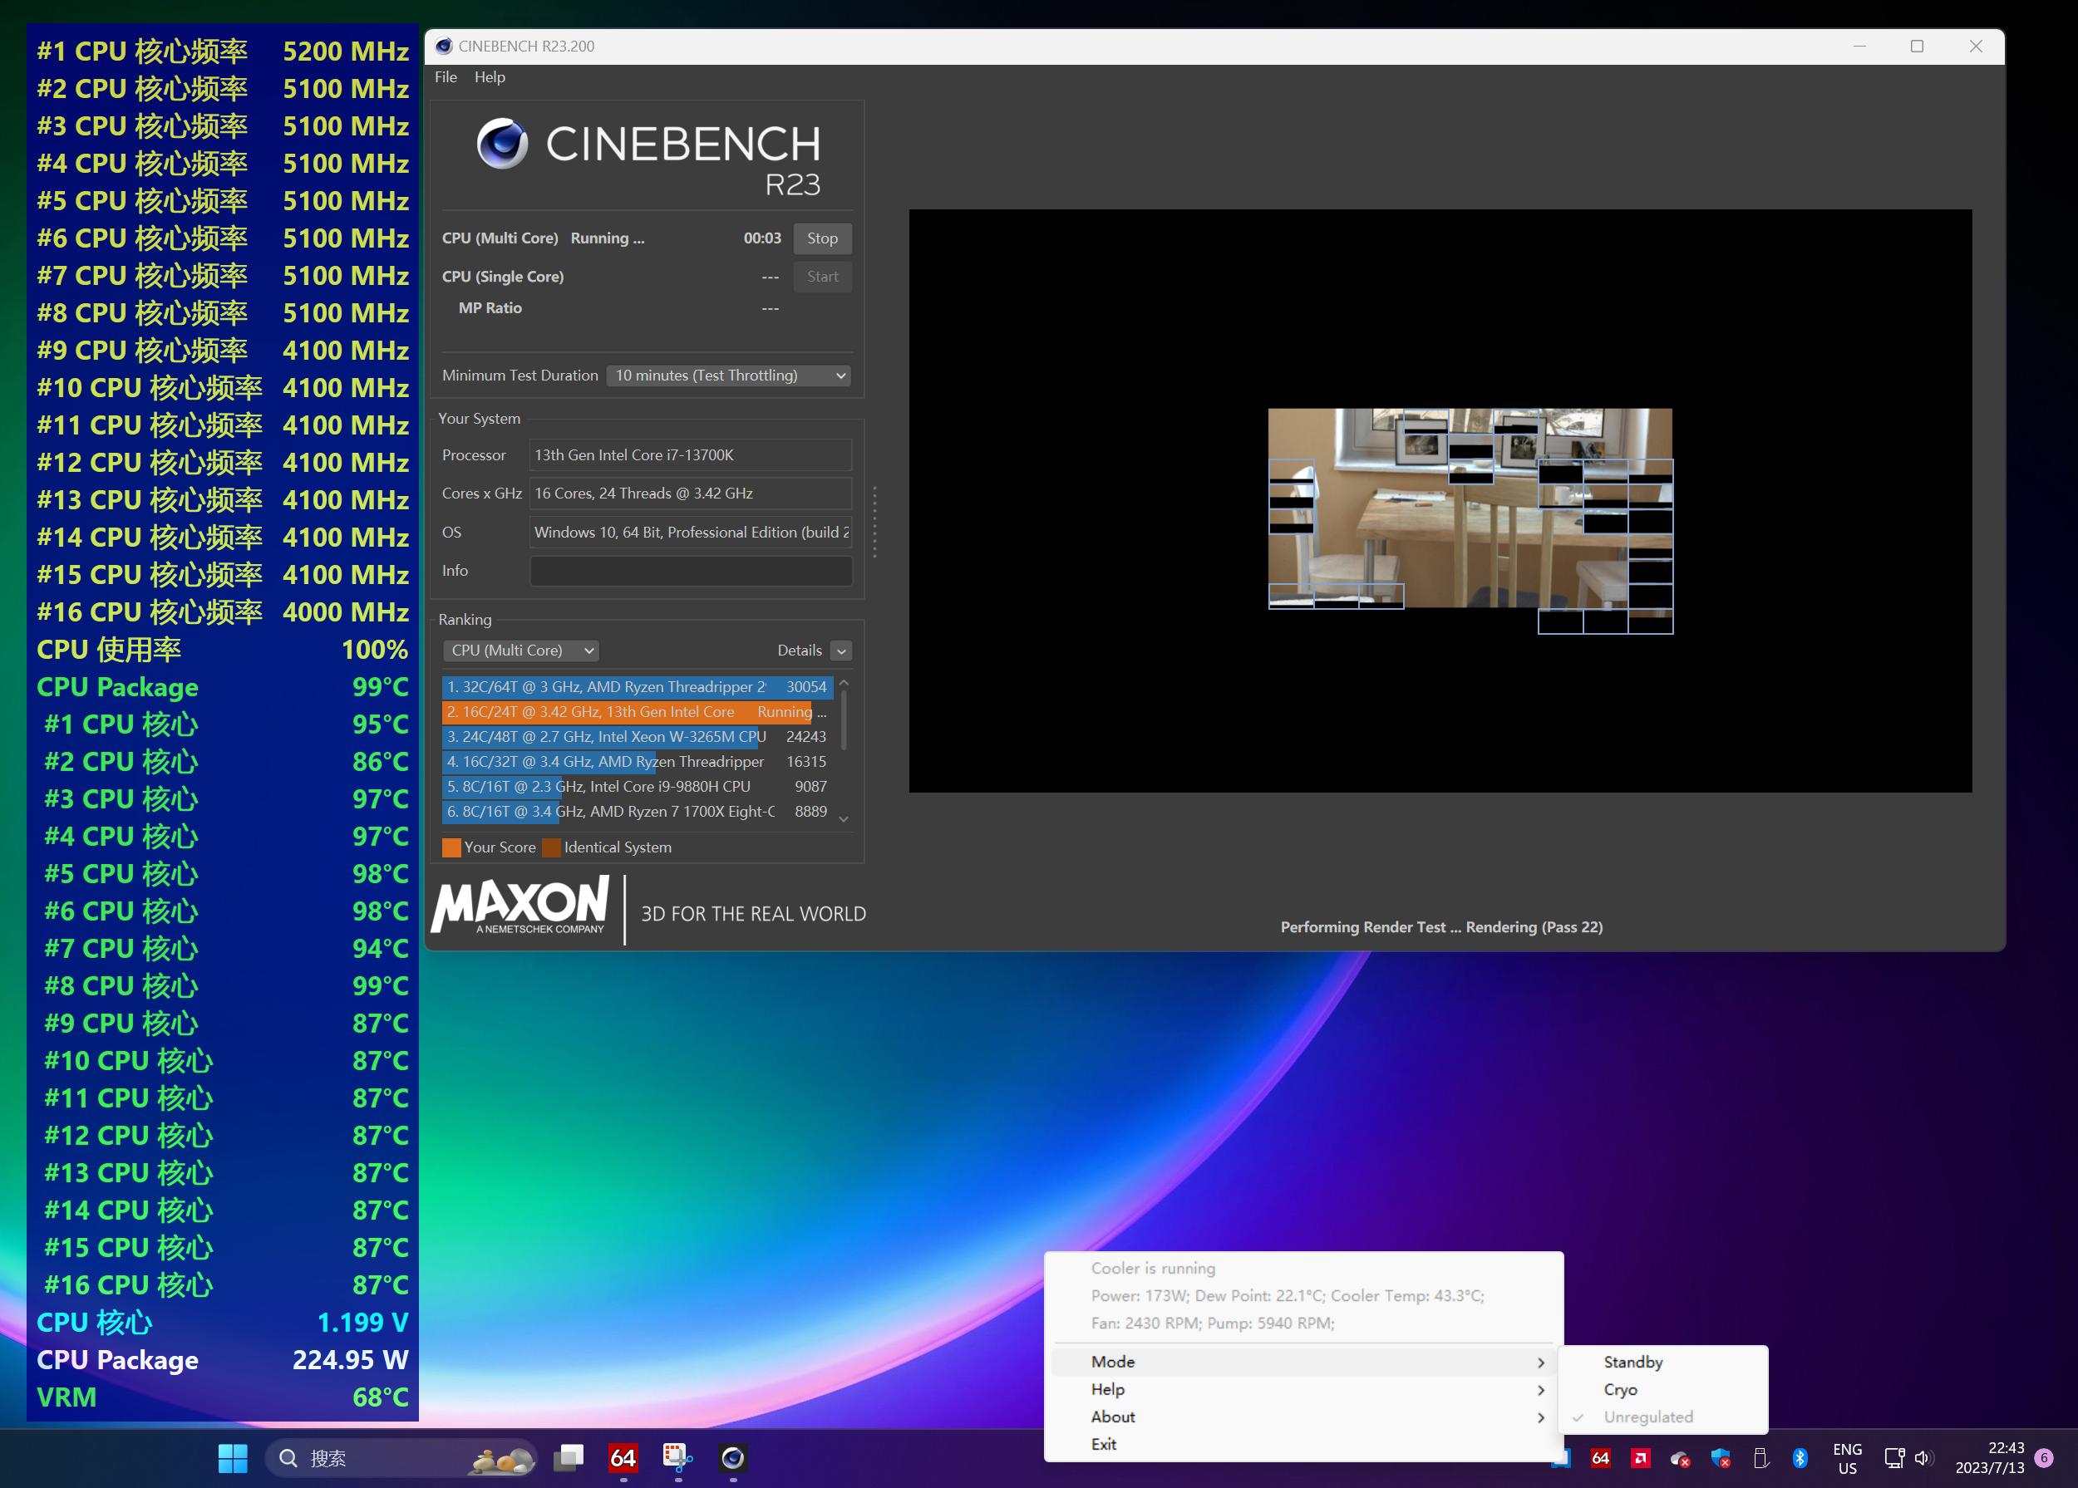The width and height of the screenshot is (2078, 1488).
Task: Select the checked Unregulated mode option
Action: click(x=1647, y=1417)
